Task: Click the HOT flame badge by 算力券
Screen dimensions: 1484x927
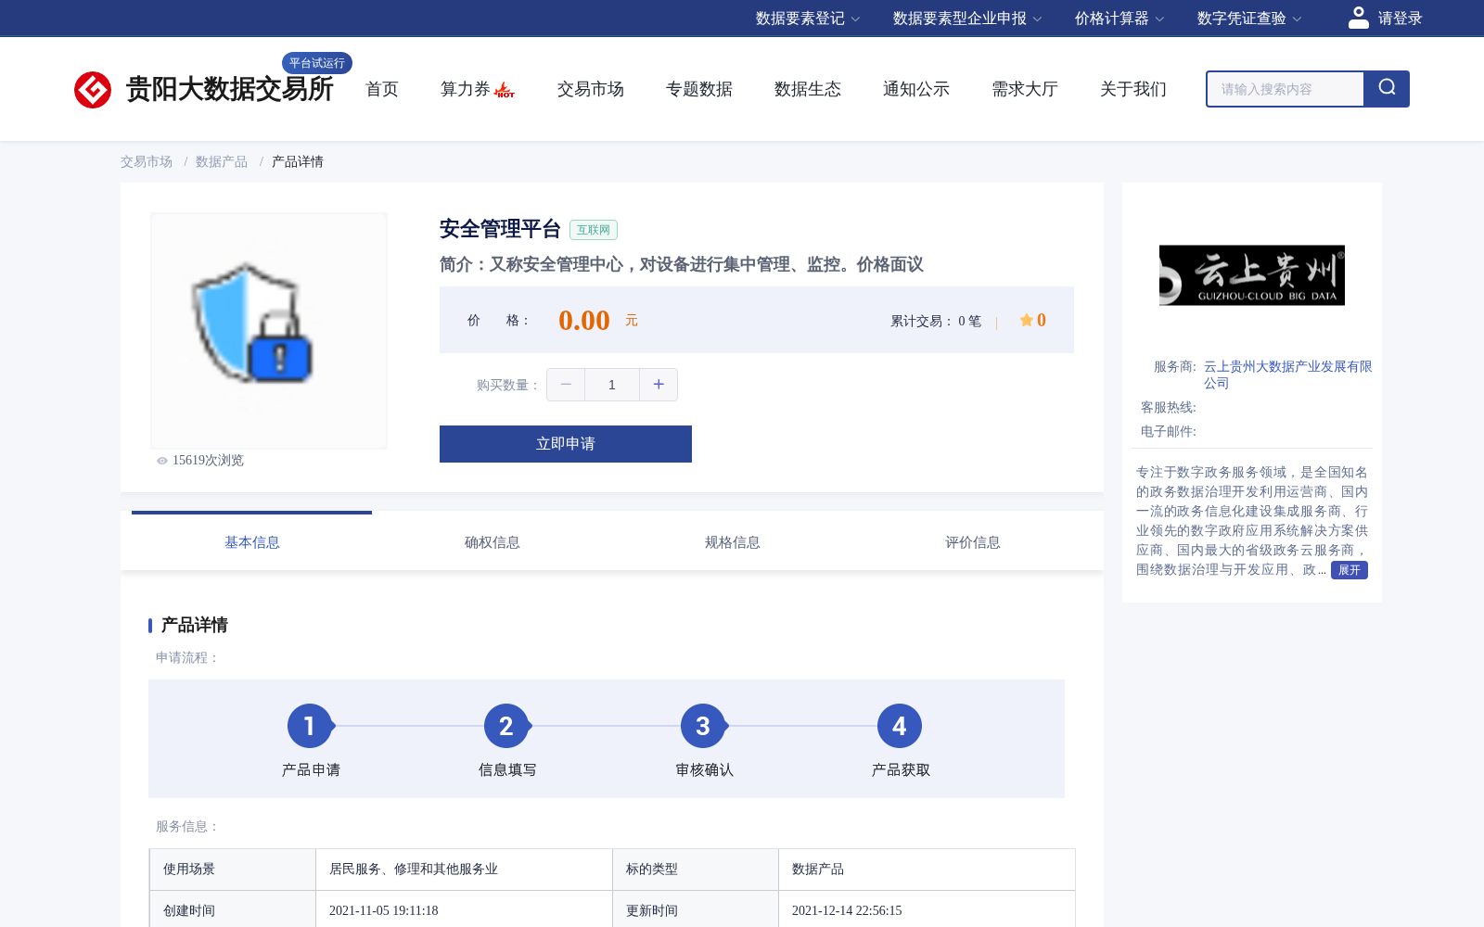Action: pos(504,90)
